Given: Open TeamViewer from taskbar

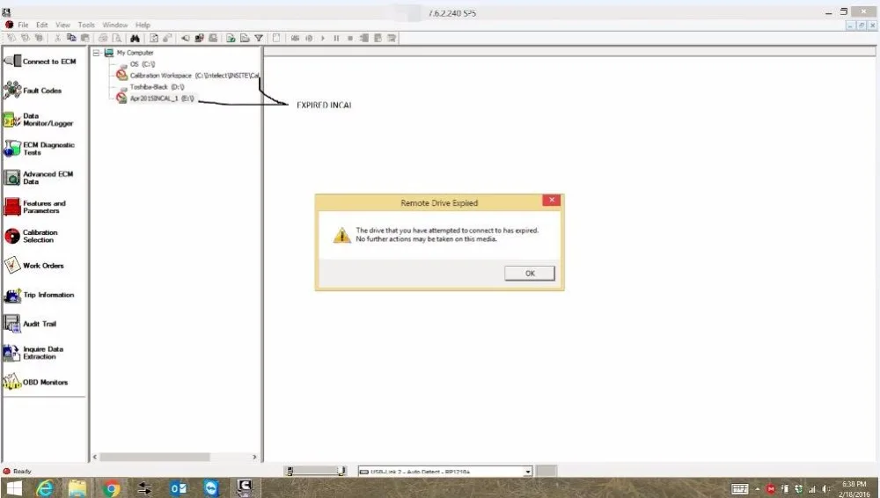Looking at the screenshot, I should pyautogui.click(x=211, y=488).
